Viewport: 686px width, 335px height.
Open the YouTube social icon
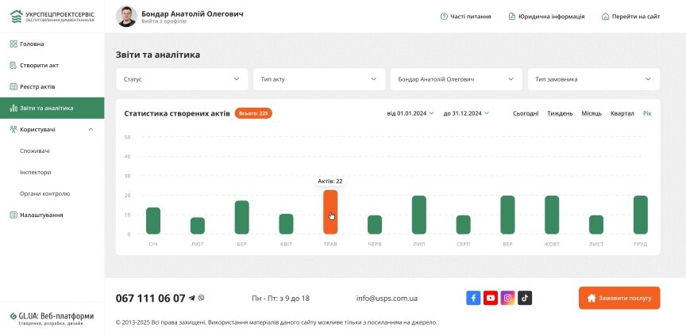[491, 298]
